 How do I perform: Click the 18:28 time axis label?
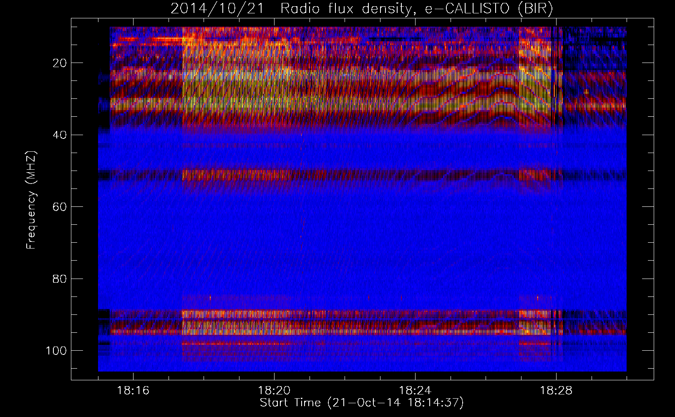556,391
